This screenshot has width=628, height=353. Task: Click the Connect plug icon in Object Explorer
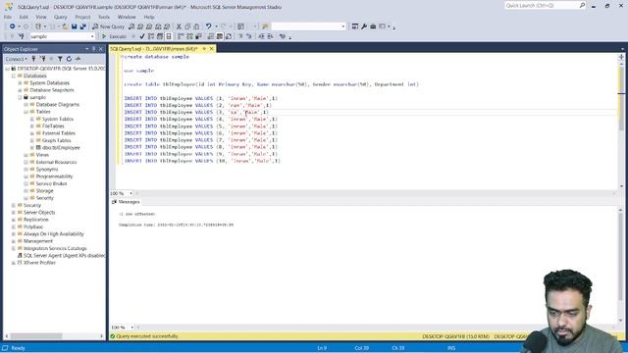click(x=33, y=59)
